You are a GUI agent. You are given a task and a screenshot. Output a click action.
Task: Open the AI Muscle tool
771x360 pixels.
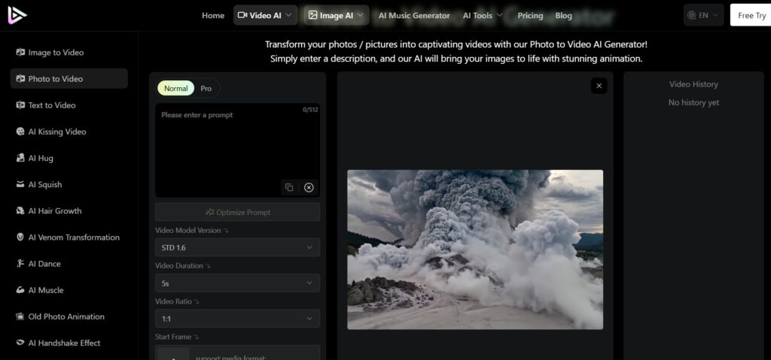coord(69,290)
